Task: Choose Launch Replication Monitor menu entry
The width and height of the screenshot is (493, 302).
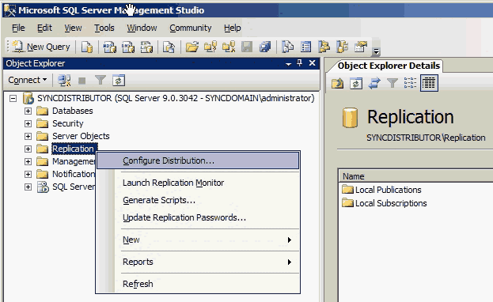Action: [198, 183]
